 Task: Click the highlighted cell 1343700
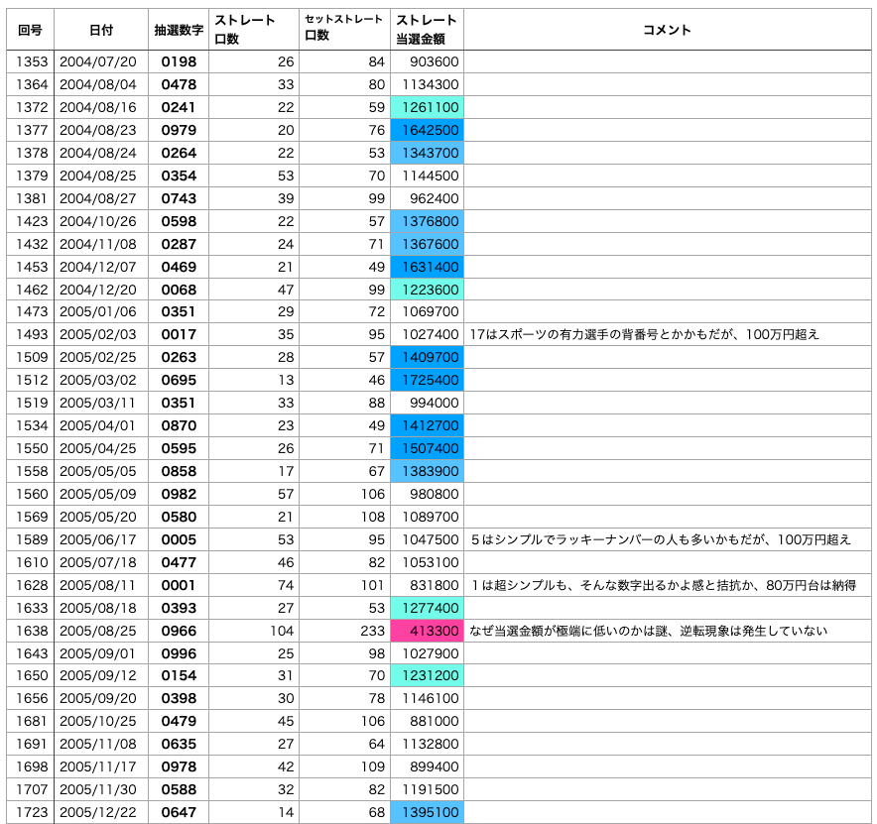(x=427, y=153)
